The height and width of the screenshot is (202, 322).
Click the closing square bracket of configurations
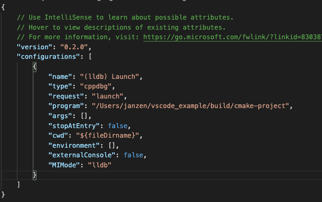pyautogui.click(x=19, y=185)
